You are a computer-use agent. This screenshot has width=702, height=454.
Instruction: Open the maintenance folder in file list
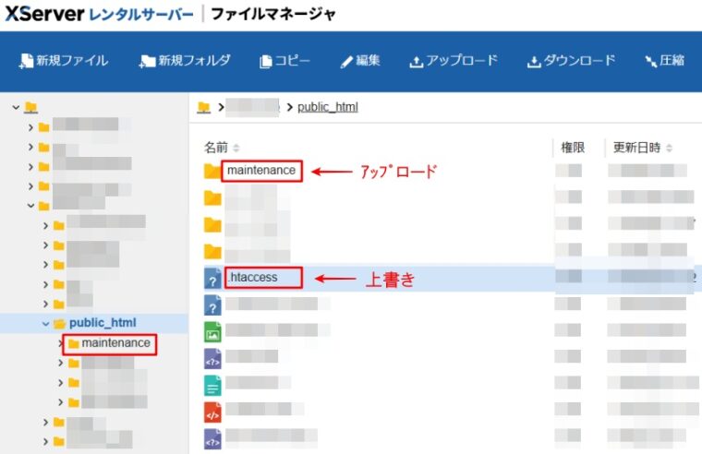[261, 171]
